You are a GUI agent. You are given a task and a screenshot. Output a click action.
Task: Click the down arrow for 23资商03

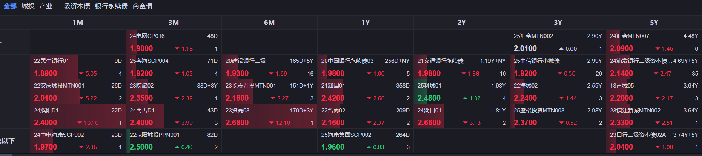(x=271, y=123)
